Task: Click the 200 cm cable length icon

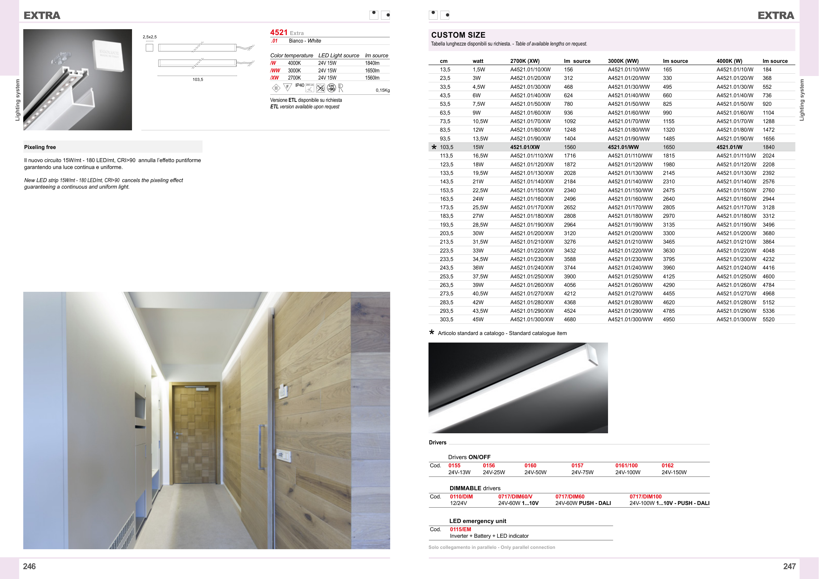Action: pyautogui.click(x=310, y=88)
